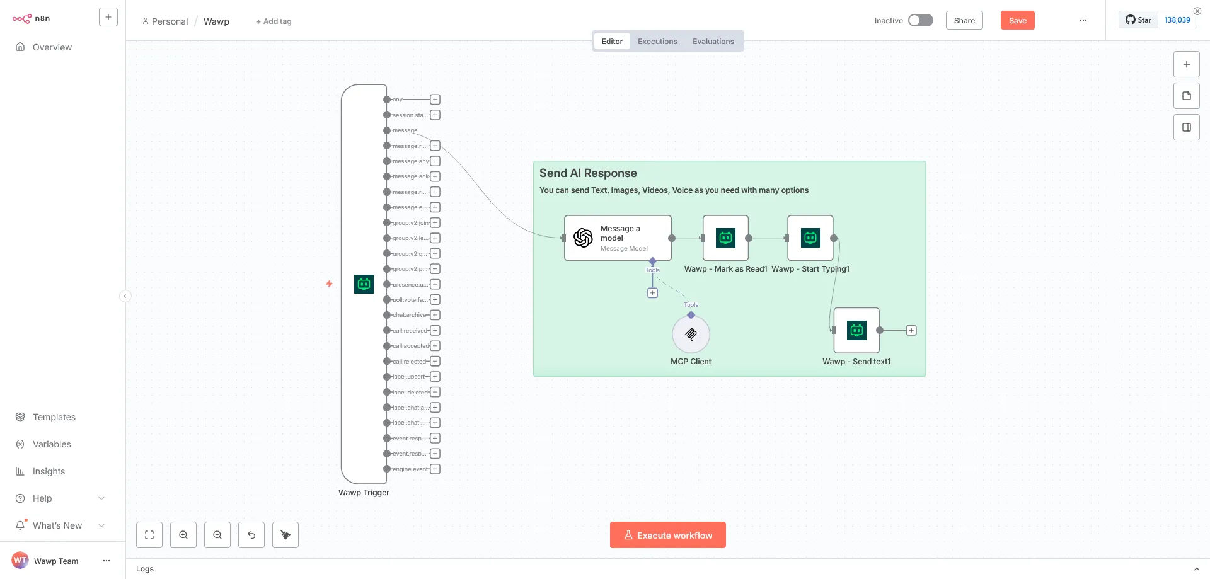Open the Wawp Team avatar

tap(20, 560)
